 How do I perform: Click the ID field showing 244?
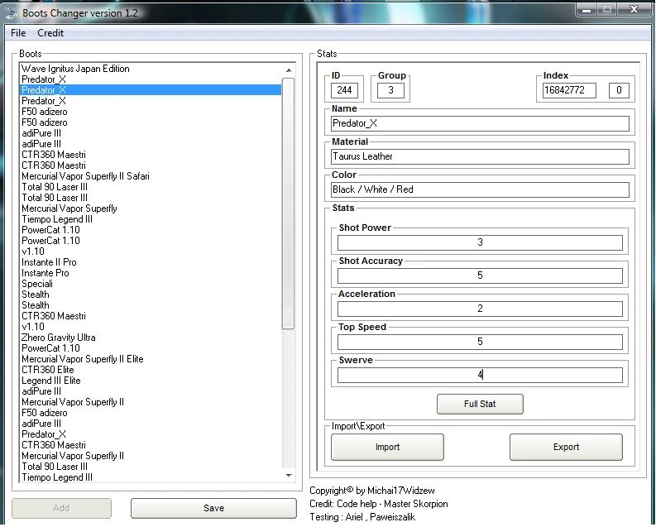(x=344, y=90)
